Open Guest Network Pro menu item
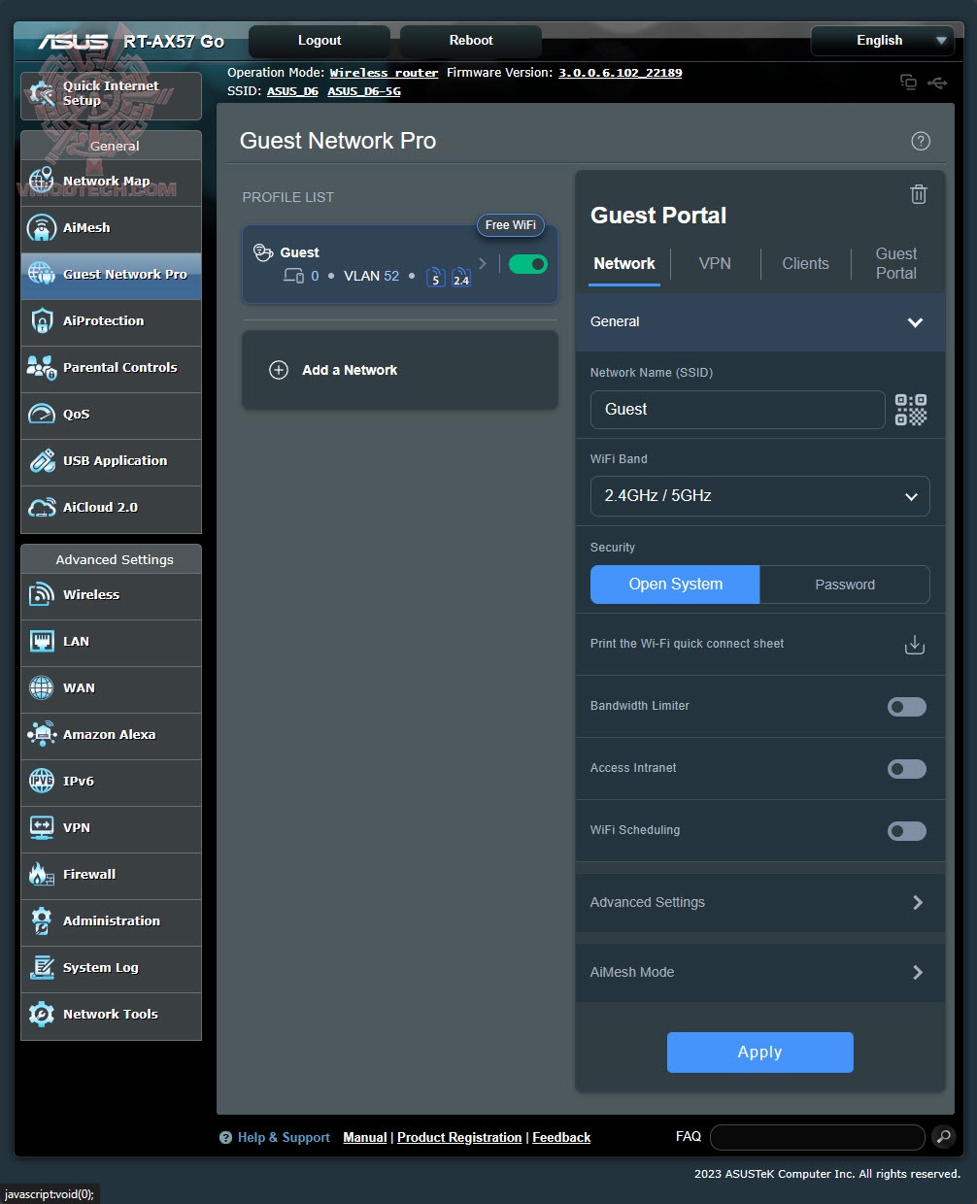 [x=111, y=275]
